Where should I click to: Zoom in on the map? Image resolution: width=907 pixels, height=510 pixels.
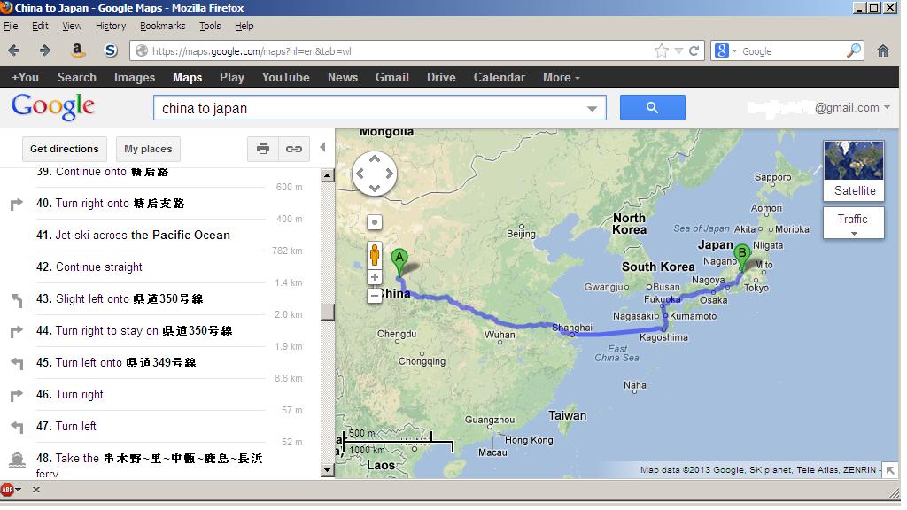pyautogui.click(x=375, y=277)
